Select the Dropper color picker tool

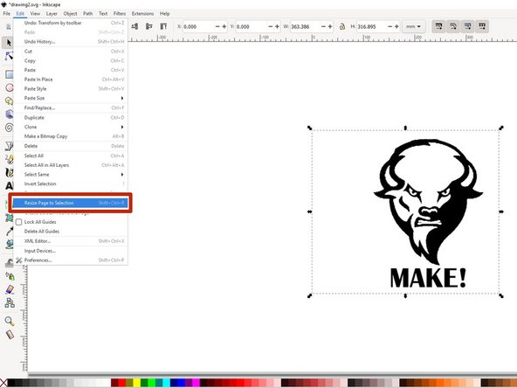pyautogui.click(x=10, y=231)
